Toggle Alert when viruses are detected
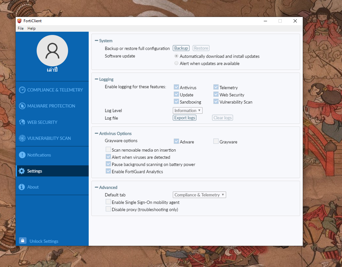 108,157
